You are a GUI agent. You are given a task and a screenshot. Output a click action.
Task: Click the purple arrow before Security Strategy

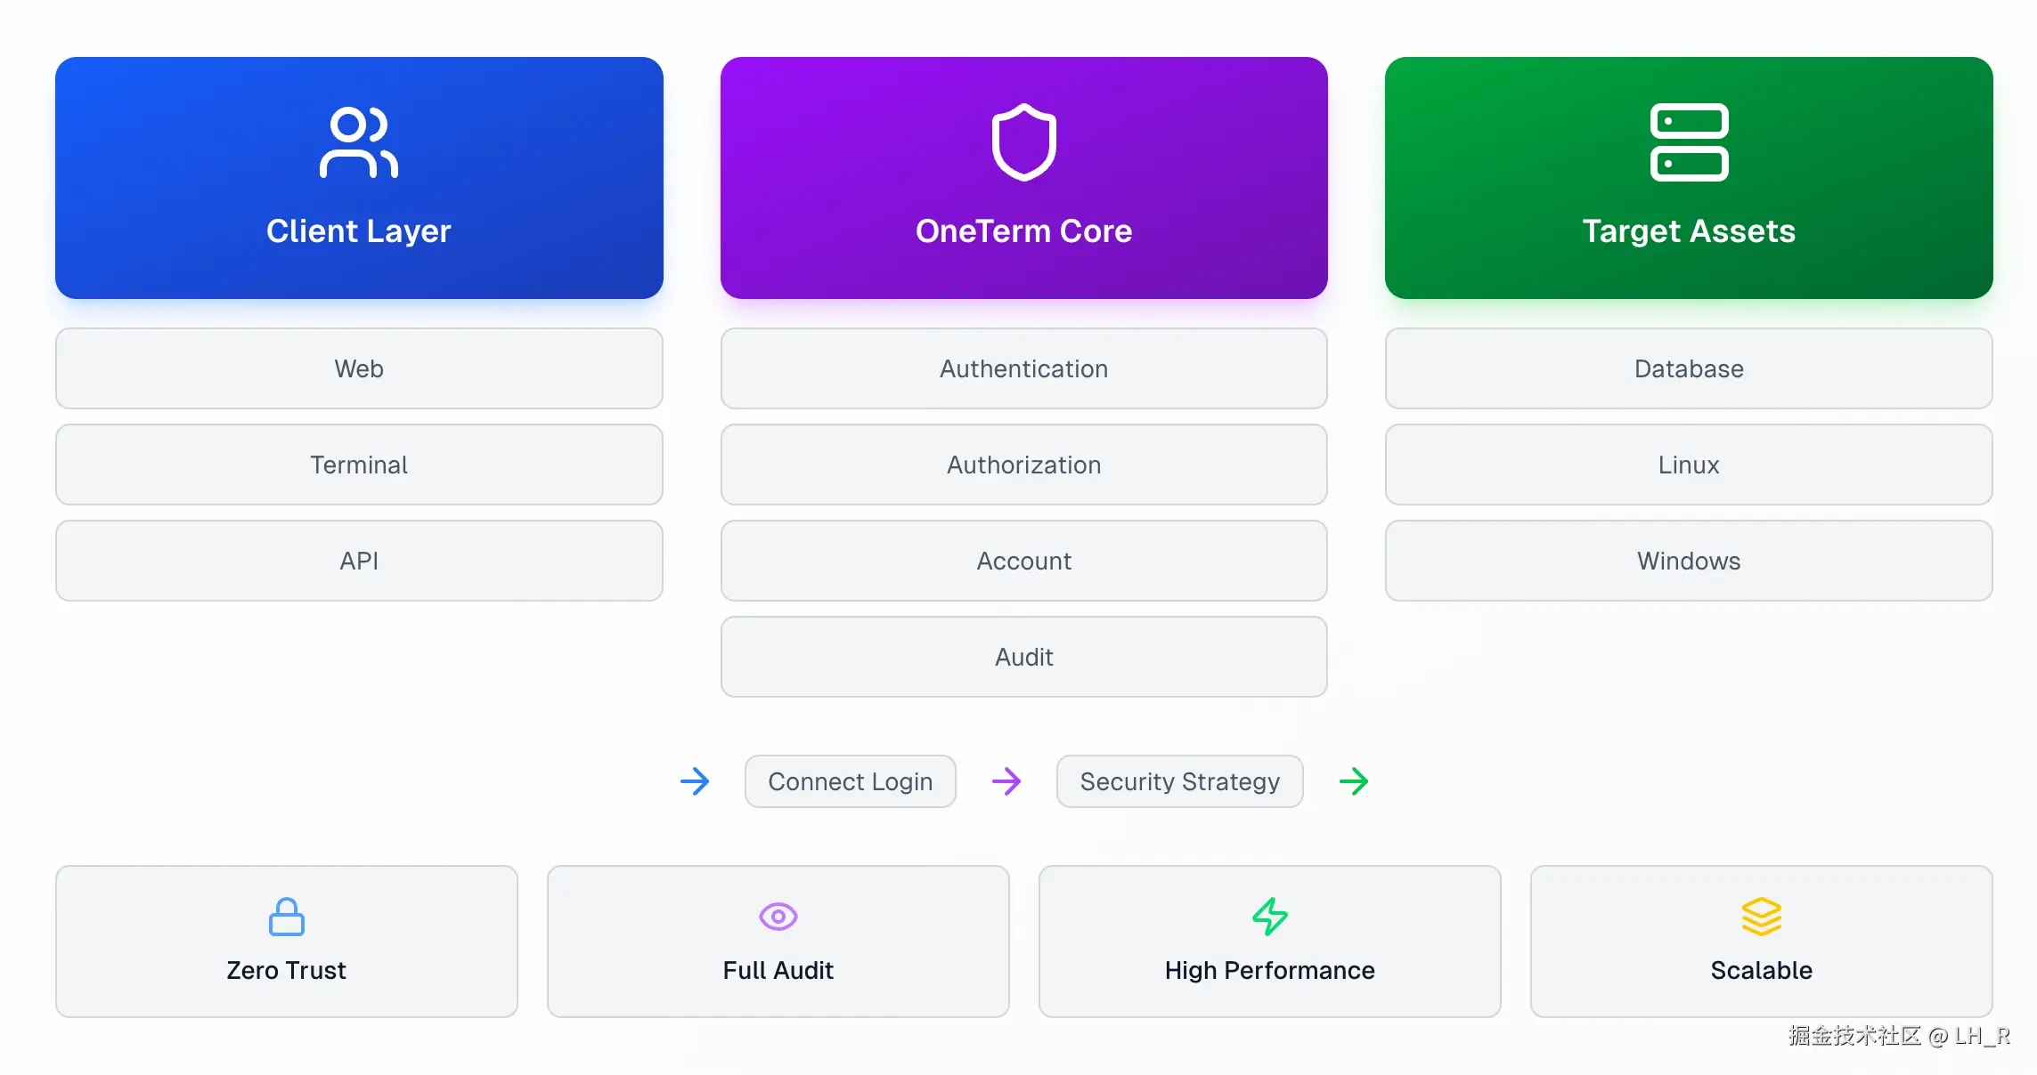1006,781
